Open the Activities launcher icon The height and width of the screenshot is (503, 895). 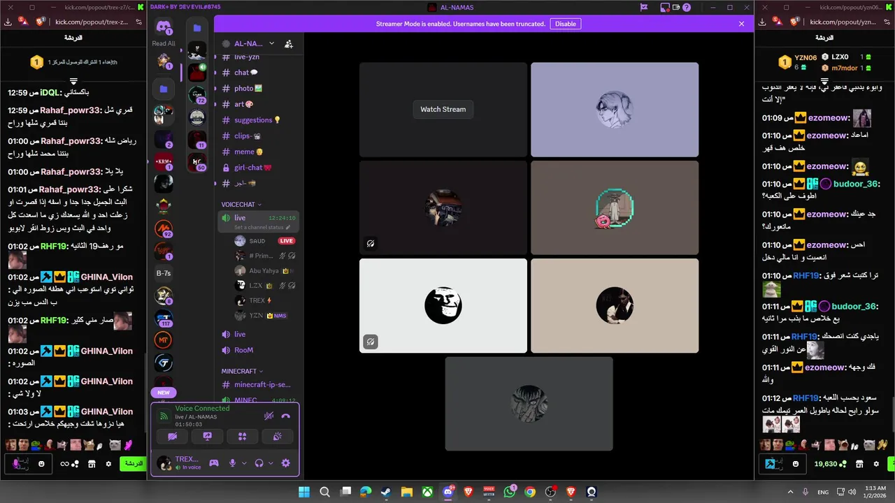coord(242,436)
